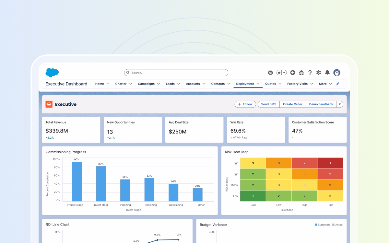389x243 pixels.
Task: Click the orange Executive crown icon
Action: 49,104
